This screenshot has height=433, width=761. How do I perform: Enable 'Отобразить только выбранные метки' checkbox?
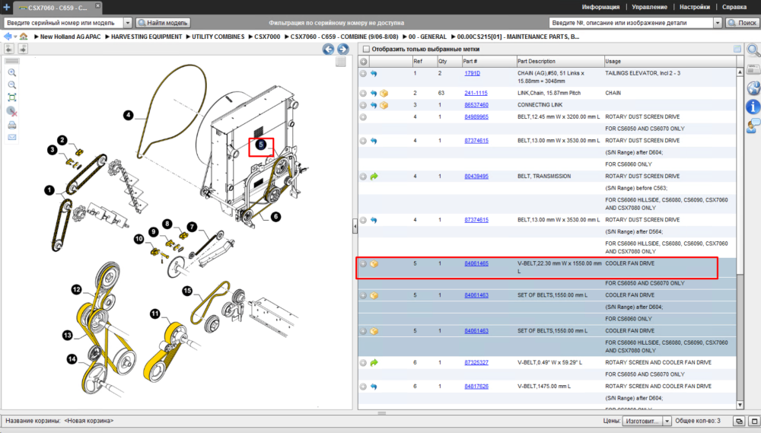click(367, 49)
